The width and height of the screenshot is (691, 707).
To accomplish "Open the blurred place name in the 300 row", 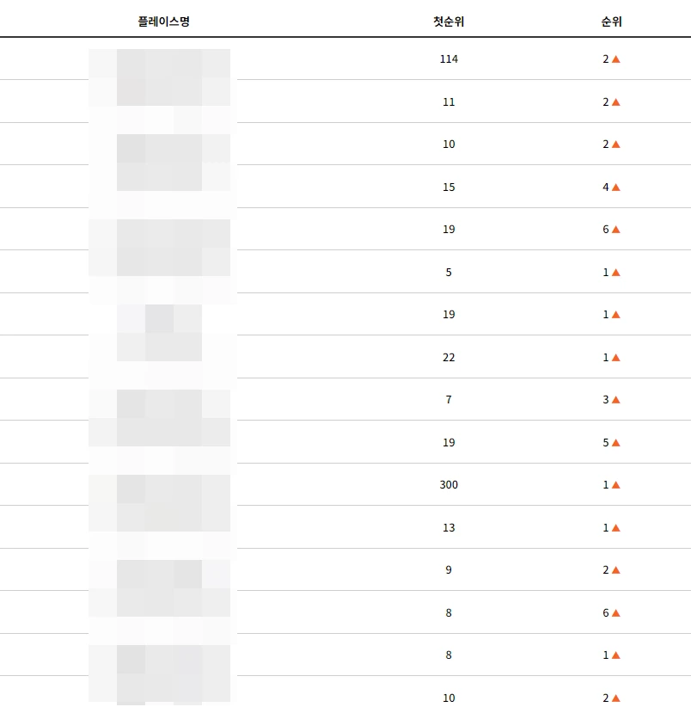I will [x=160, y=485].
